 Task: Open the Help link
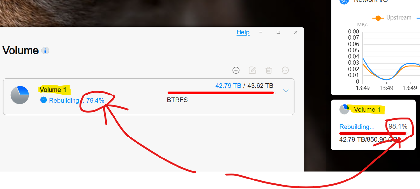pos(243,32)
